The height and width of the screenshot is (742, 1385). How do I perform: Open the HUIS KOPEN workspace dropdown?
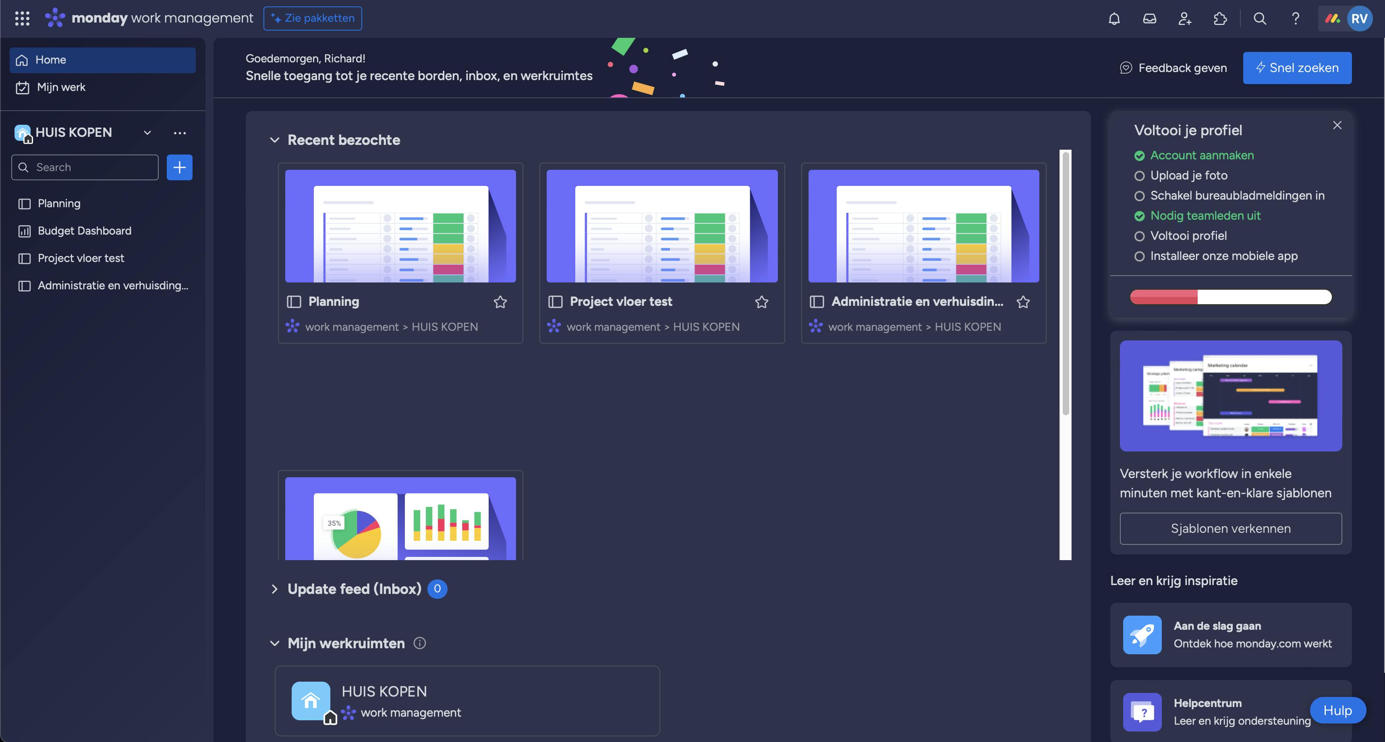147,133
